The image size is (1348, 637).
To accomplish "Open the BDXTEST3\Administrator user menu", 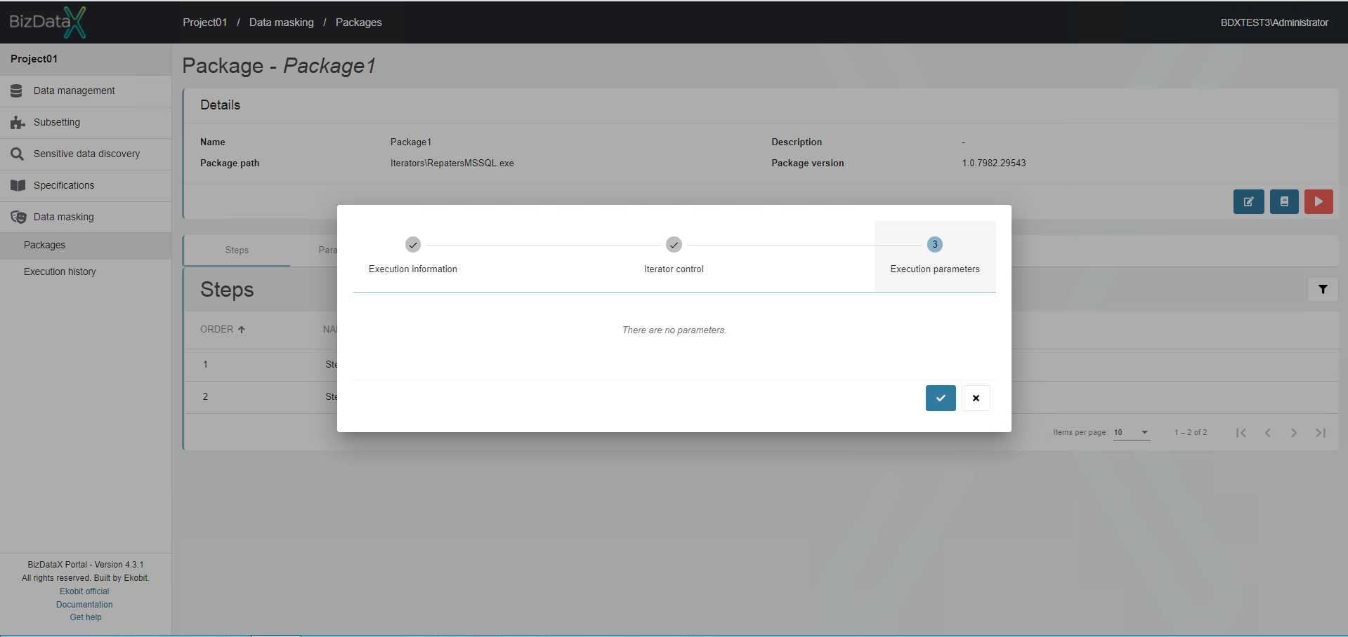I will [x=1274, y=22].
